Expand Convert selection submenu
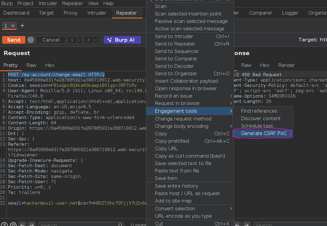Screen dimensions: 327x226 [x=190, y=208]
